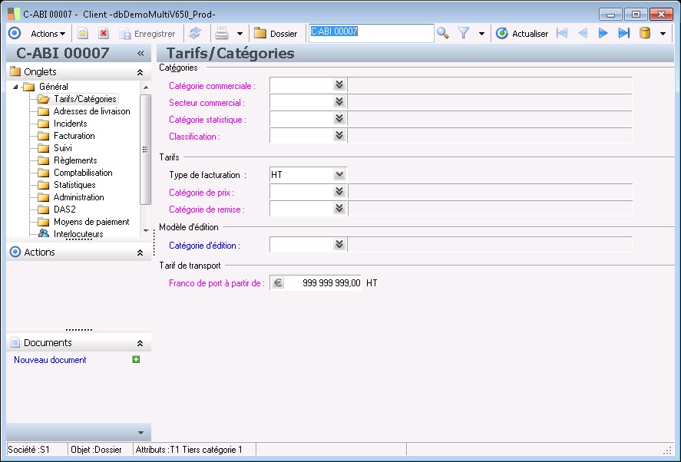Open Moyens de paiement tab
Screen dimensions: 681x462
tap(91, 222)
